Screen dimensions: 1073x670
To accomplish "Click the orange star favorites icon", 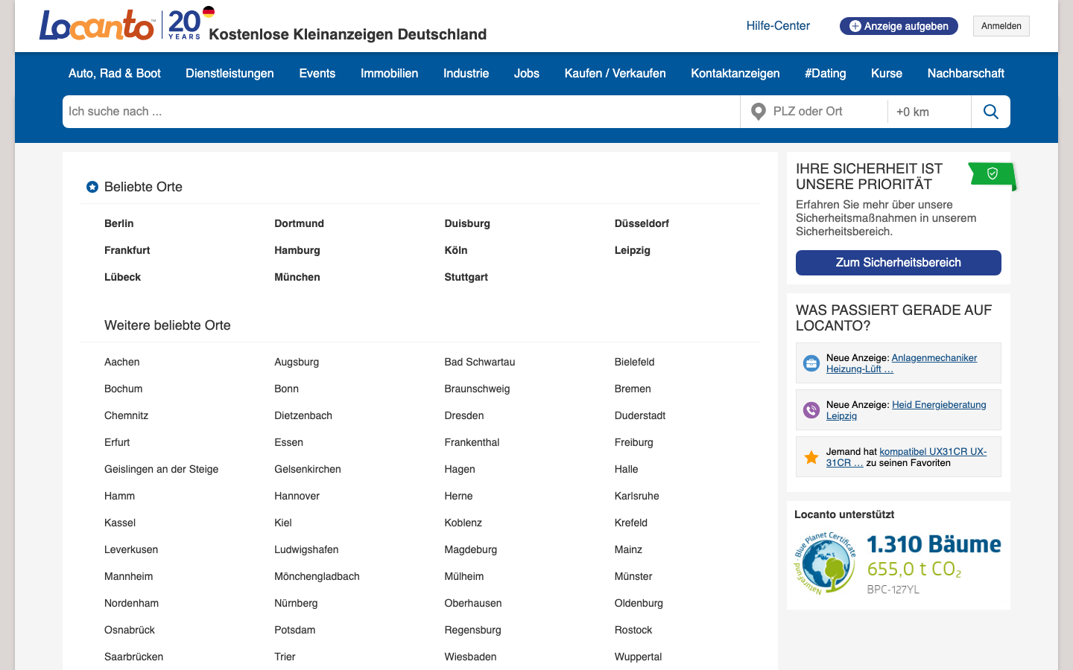I will coord(811,457).
